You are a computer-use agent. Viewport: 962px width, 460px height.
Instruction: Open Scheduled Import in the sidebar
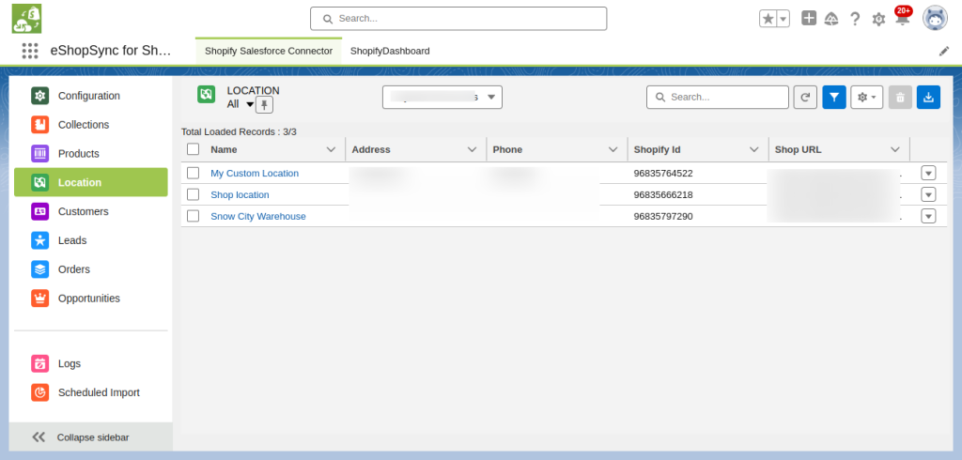point(91,392)
